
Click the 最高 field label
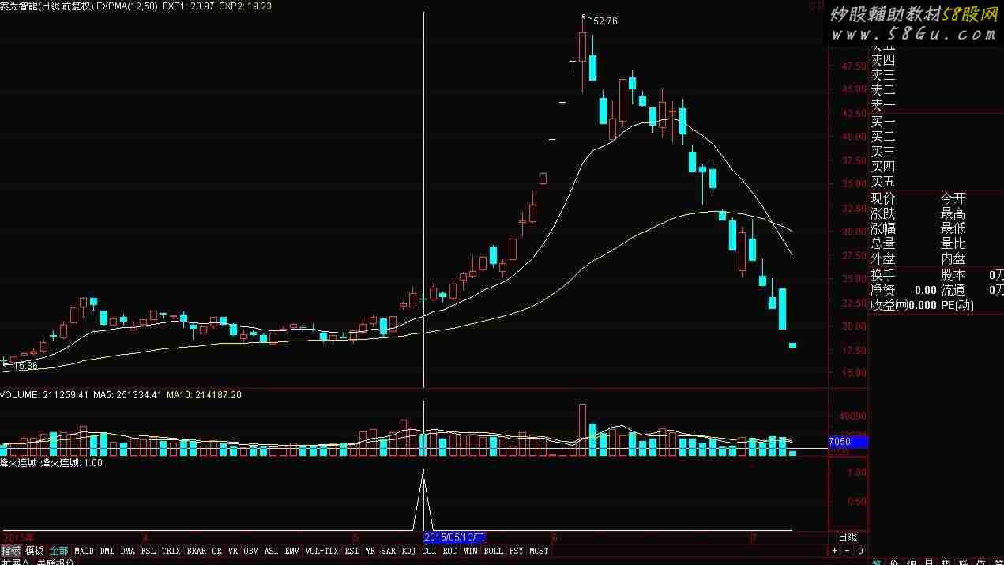[953, 214]
